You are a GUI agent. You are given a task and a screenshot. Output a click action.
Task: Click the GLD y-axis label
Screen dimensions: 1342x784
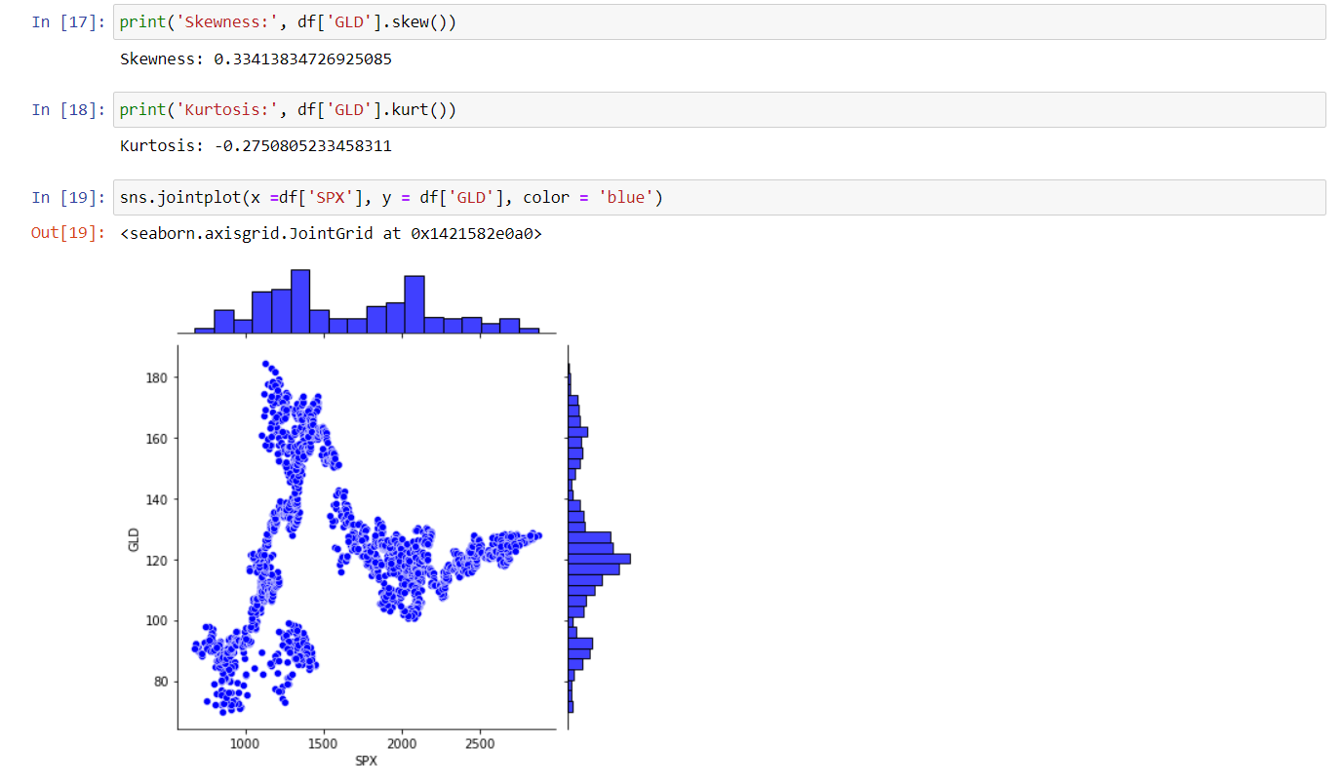pyautogui.click(x=134, y=539)
